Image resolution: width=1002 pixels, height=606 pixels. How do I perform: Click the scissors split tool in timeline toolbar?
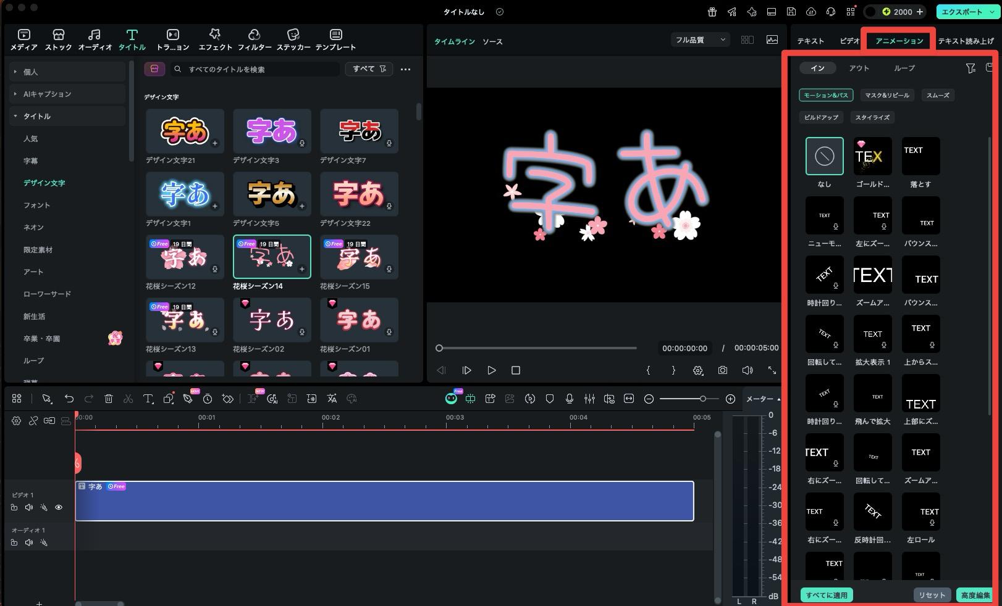[128, 399]
